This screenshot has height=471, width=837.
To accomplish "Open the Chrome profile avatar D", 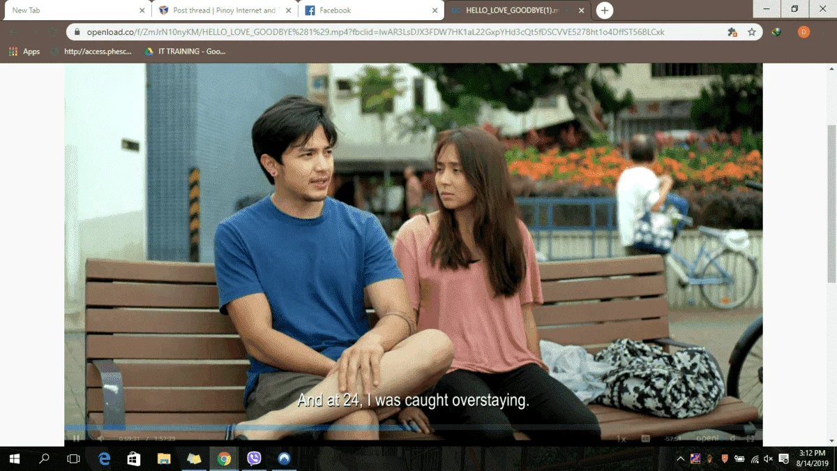I will coord(804,32).
